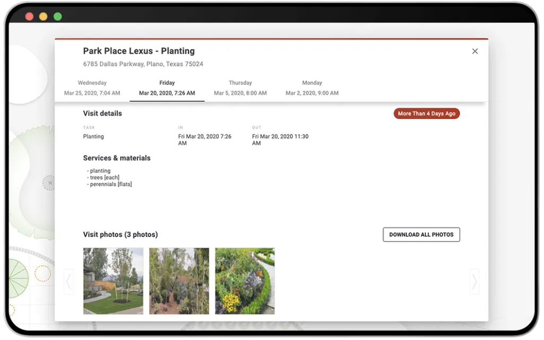
Task: Go to previous photos with left arrow
Action: click(69, 282)
